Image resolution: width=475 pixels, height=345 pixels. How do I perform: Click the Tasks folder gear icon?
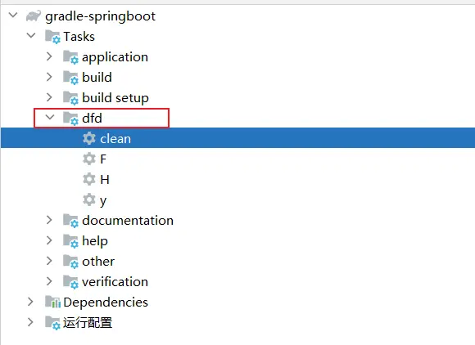pos(52,37)
